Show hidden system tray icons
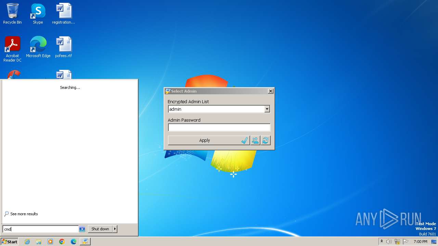Screen dimensions: 438x246 (x=382, y=242)
